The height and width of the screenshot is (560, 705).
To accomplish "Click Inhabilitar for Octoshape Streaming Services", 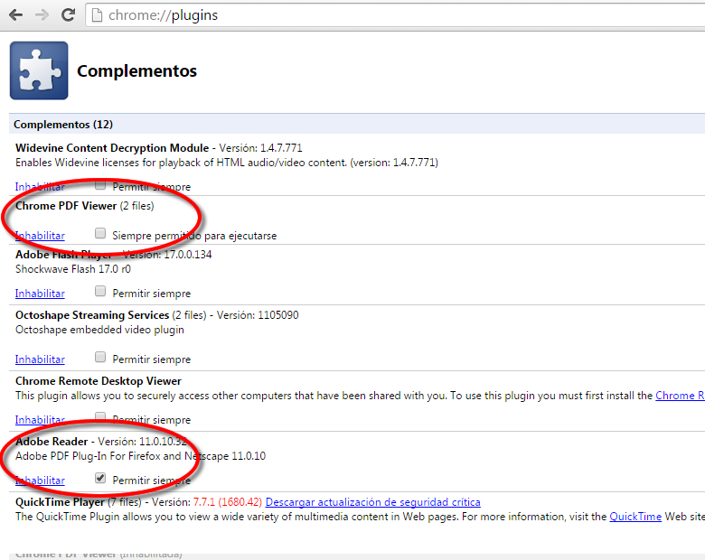I will pos(40,359).
